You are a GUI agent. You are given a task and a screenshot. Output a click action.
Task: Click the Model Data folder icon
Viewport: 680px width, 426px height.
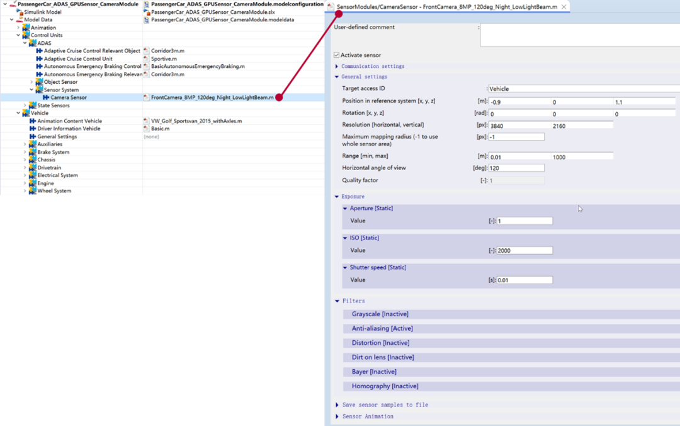[19, 20]
